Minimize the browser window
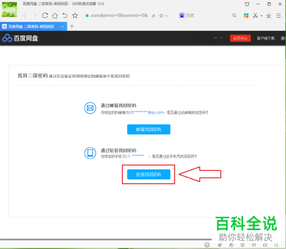 pos(258,4)
